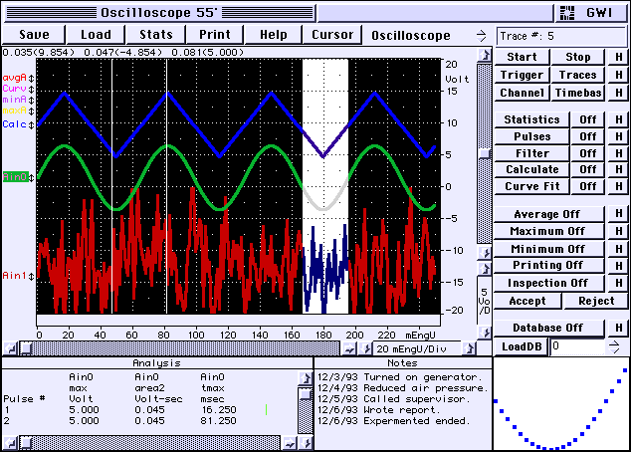The height and width of the screenshot is (452, 631).
Task: Toggle the Statistics Off switch
Action: click(x=588, y=120)
